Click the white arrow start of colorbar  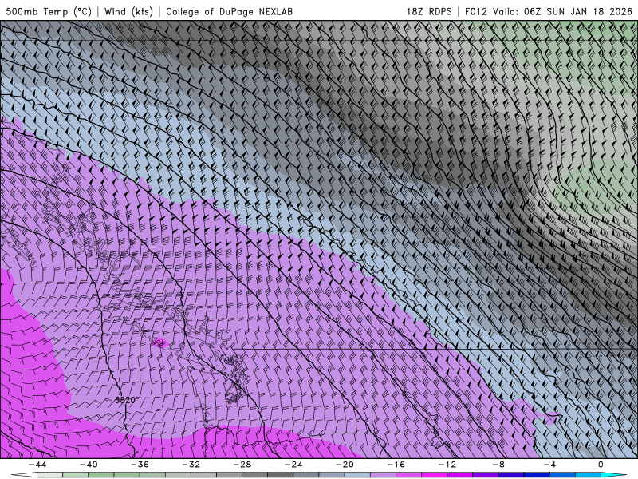[x=25, y=475]
